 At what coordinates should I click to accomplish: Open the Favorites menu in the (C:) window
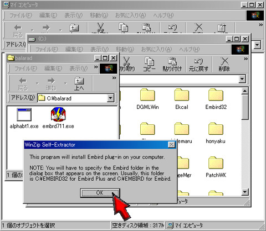point(156,49)
